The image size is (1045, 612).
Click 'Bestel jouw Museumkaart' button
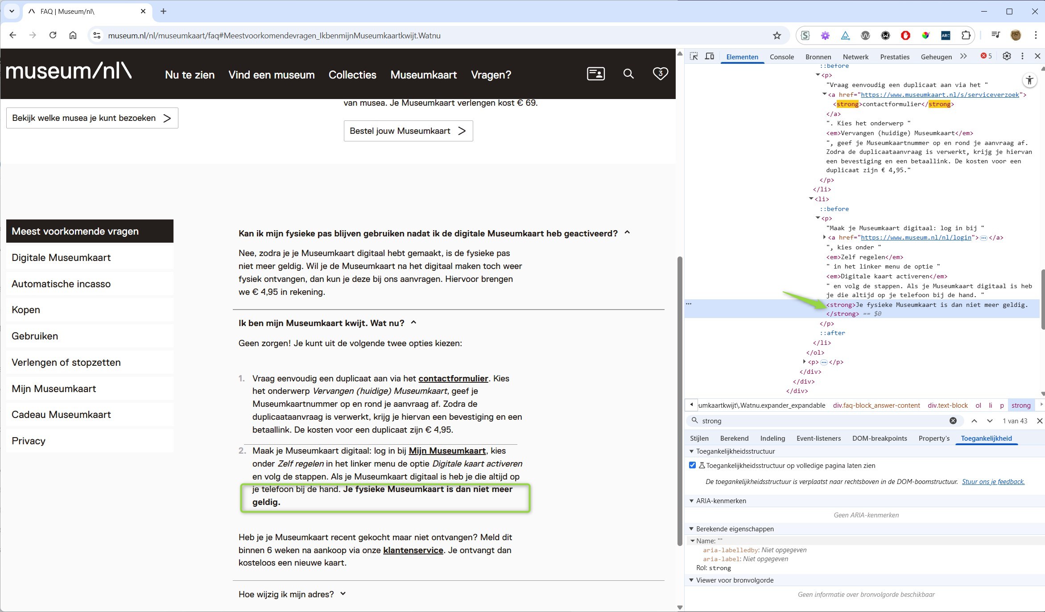408,131
